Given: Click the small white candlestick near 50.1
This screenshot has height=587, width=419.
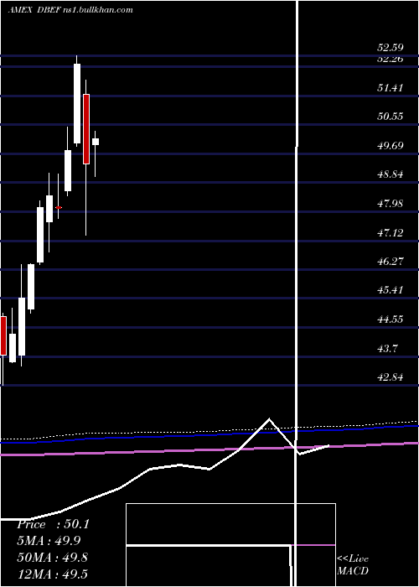Looking at the screenshot, I should point(96,142).
